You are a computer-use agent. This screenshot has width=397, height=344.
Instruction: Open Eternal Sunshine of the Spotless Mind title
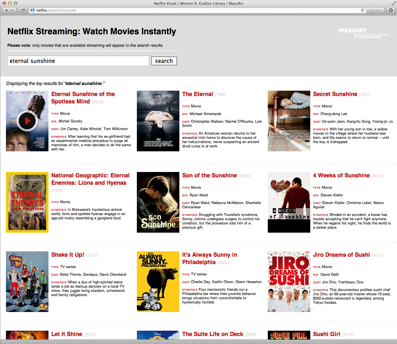(x=83, y=98)
